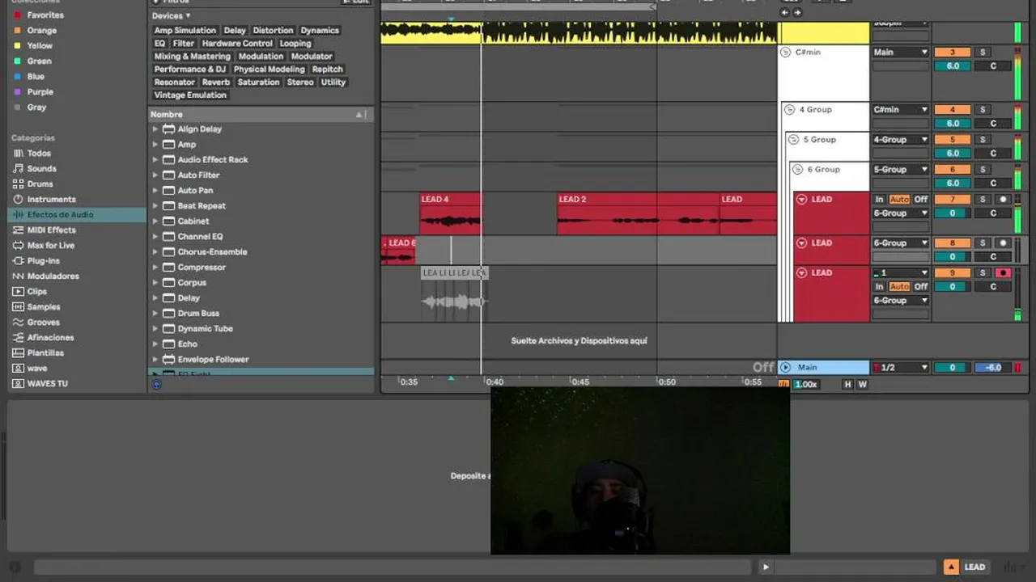Viewport: 1036px width, 582px height.
Task: Fold the C#min group track
Action: [785, 53]
